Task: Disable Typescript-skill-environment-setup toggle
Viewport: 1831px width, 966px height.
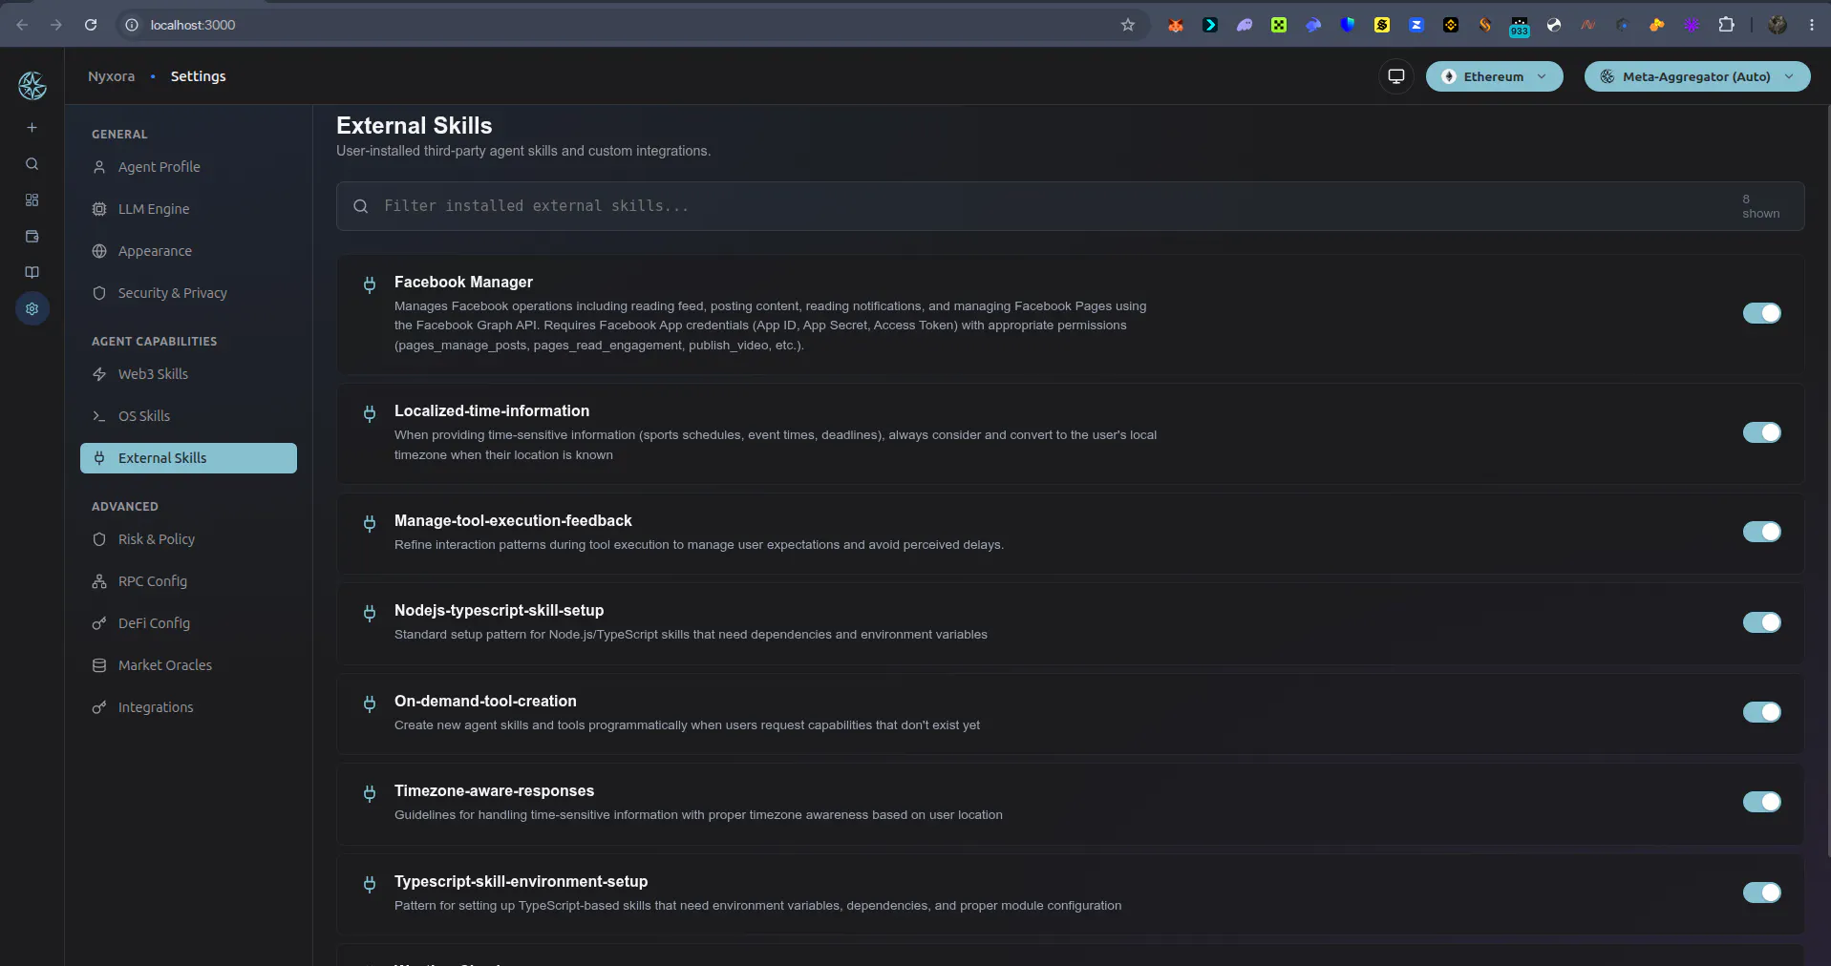Action: [1761, 892]
